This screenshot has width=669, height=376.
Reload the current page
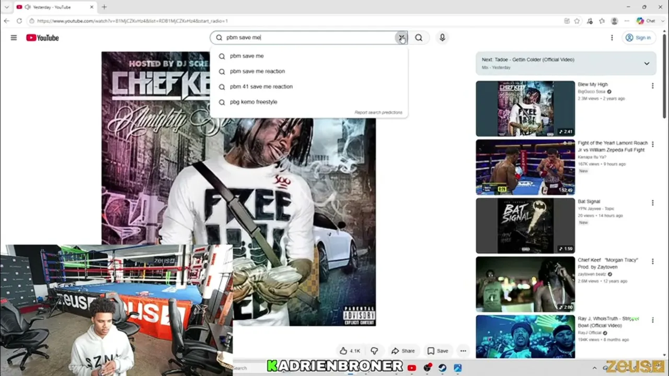[x=19, y=21]
